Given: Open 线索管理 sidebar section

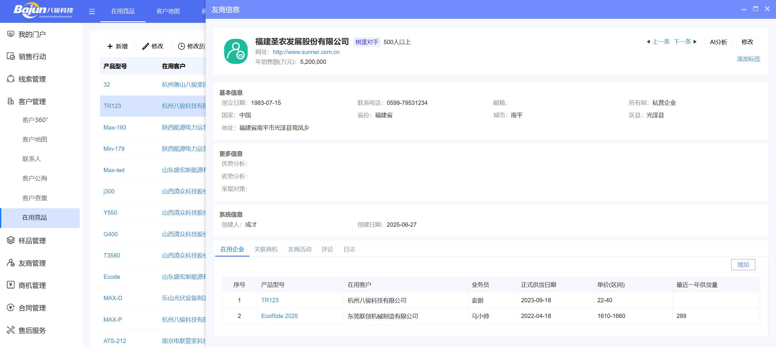Looking at the screenshot, I should [32, 79].
